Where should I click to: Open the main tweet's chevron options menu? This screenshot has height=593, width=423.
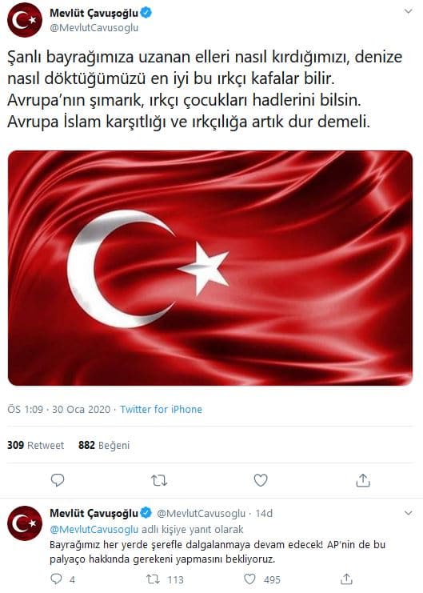409,11
